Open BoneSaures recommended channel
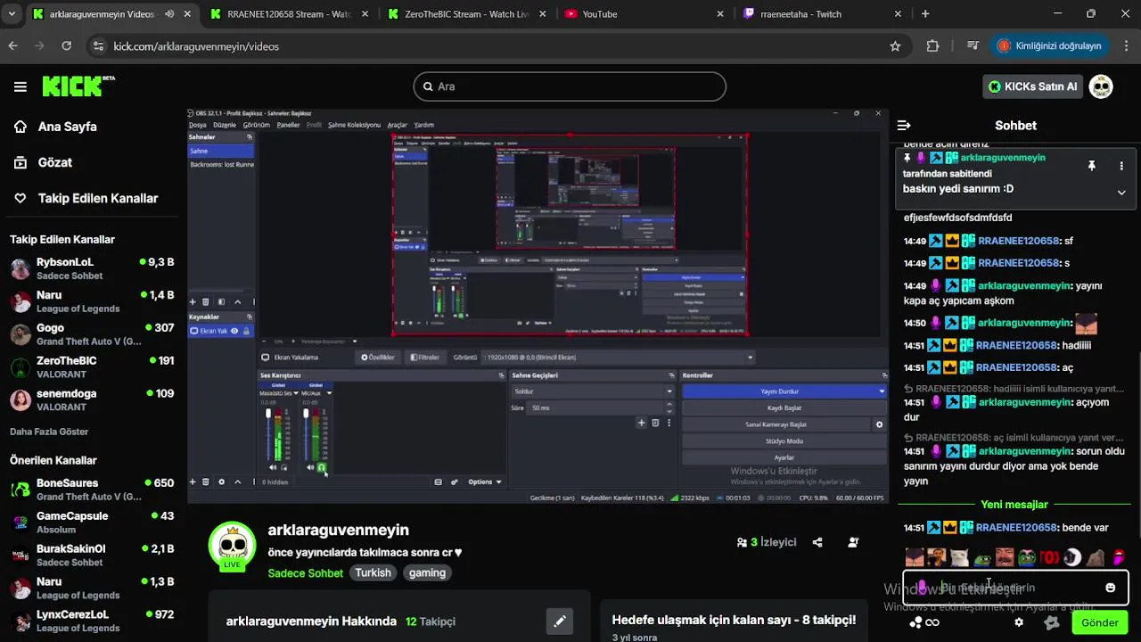 pyautogui.click(x=92, y=490)
